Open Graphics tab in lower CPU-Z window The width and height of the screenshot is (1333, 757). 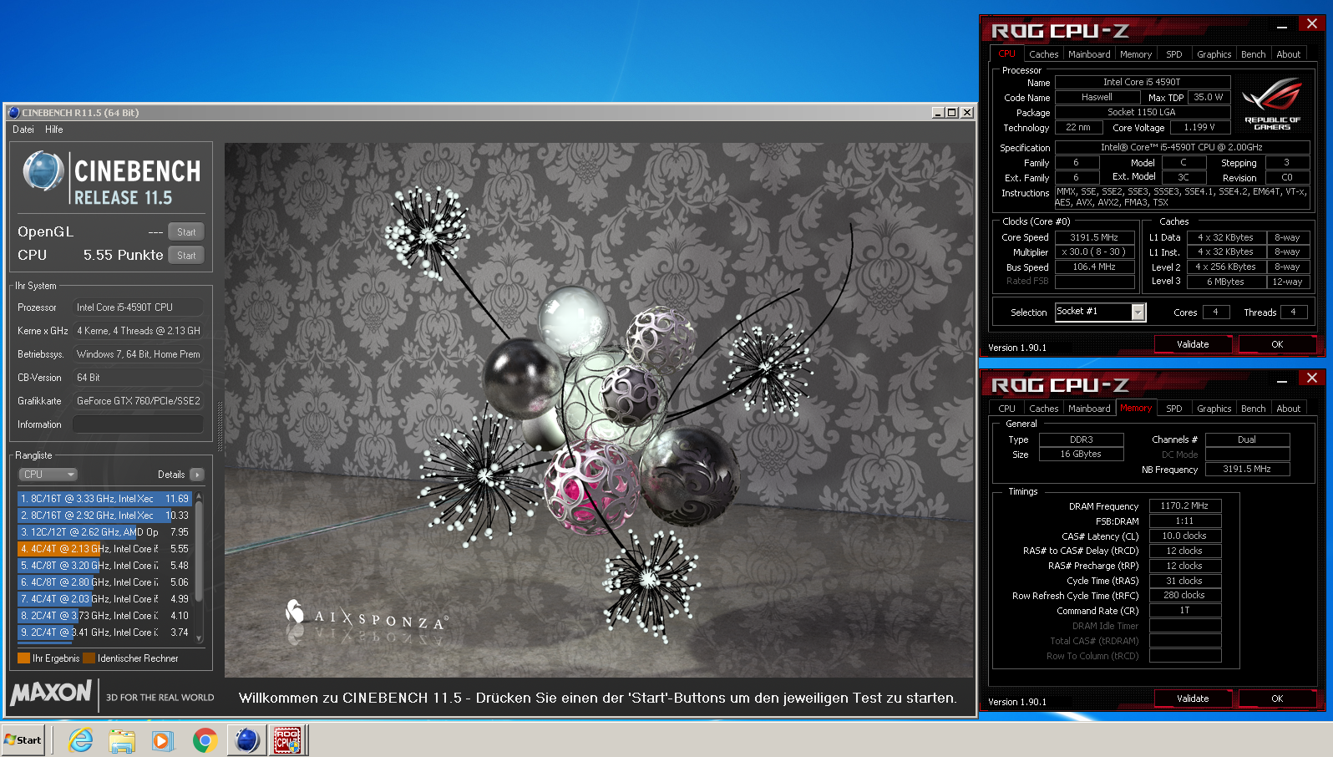[1214, 409]
